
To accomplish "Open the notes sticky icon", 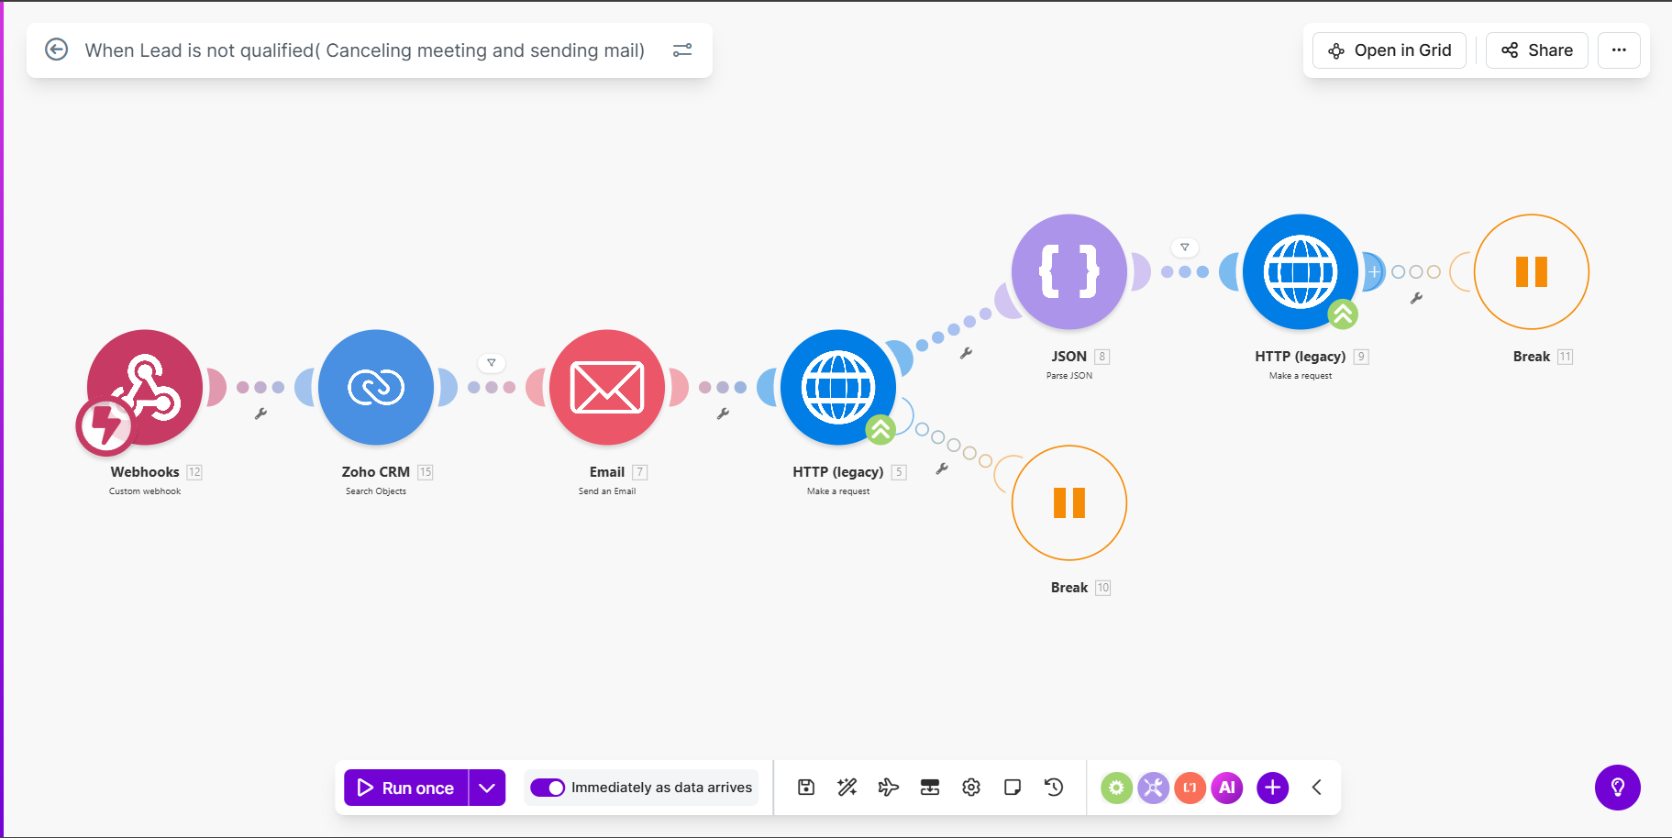I will pos(1013,788).
